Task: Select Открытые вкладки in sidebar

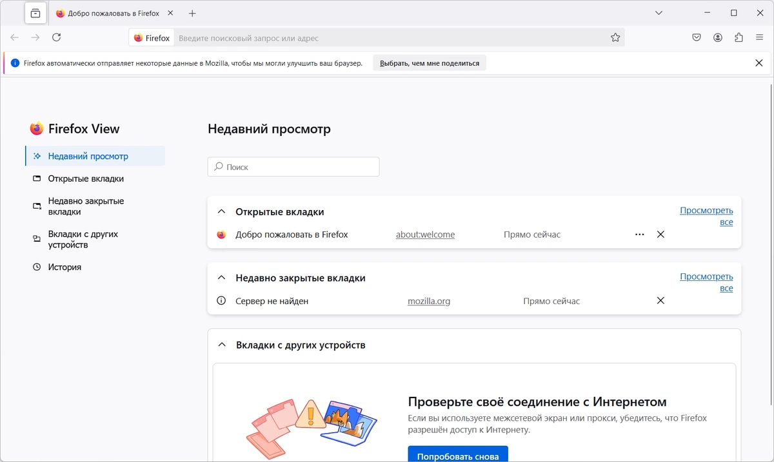Action: (95, 178)
